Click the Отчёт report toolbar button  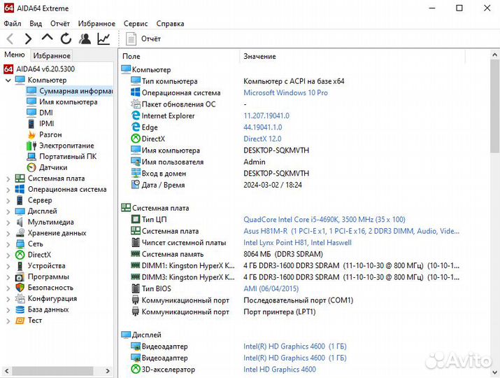click(x=144, y=38)
